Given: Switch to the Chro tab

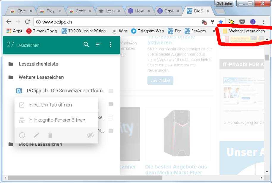Looking at the screenshot, I should [21, 11].
